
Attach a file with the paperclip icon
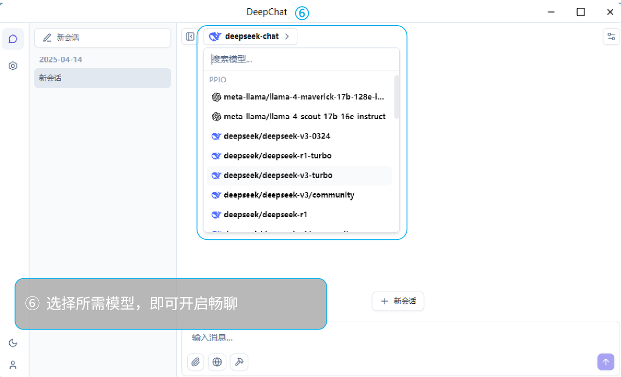(x=196, y=362)
